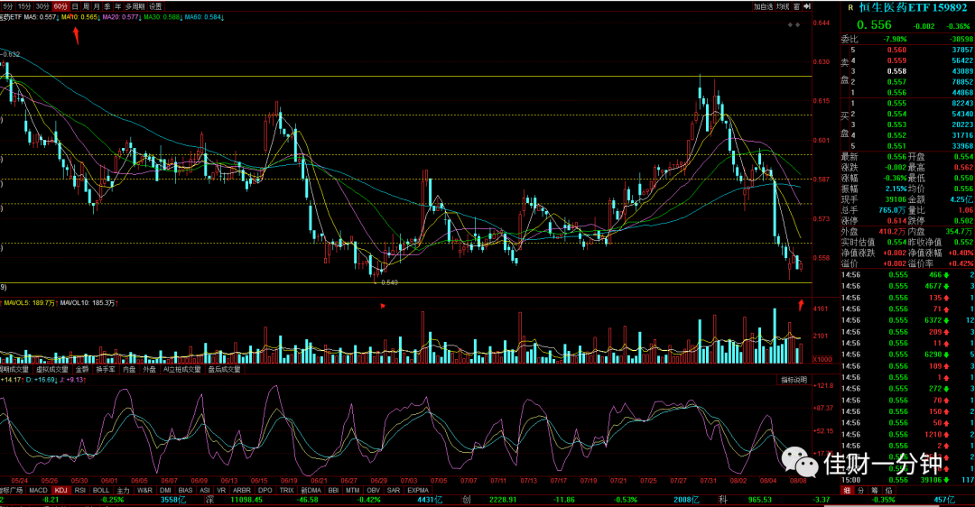Select W&R indicator tab
Screen dimensions: 975x507
144,490
